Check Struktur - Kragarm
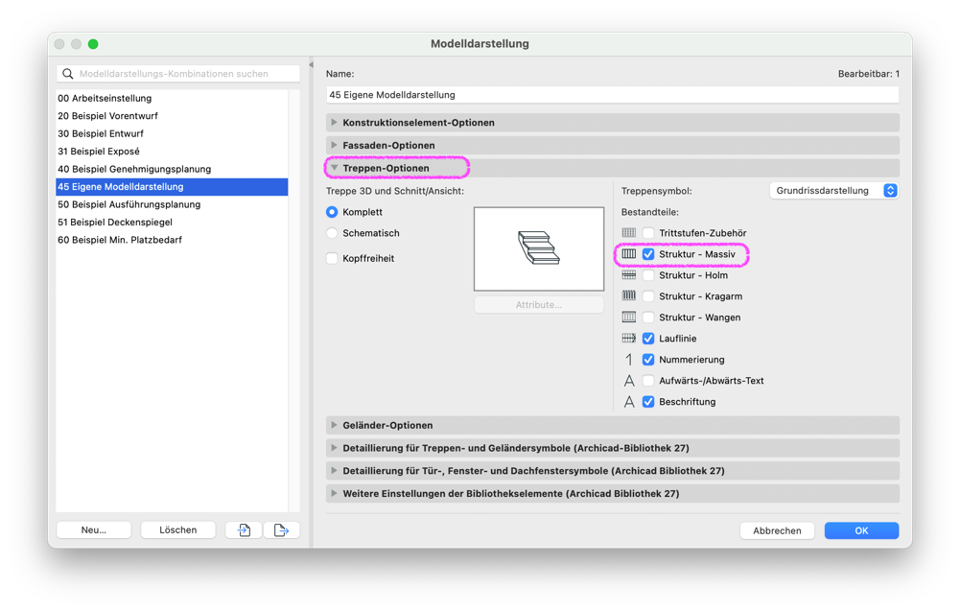960x611 pixels. point(648,296)
